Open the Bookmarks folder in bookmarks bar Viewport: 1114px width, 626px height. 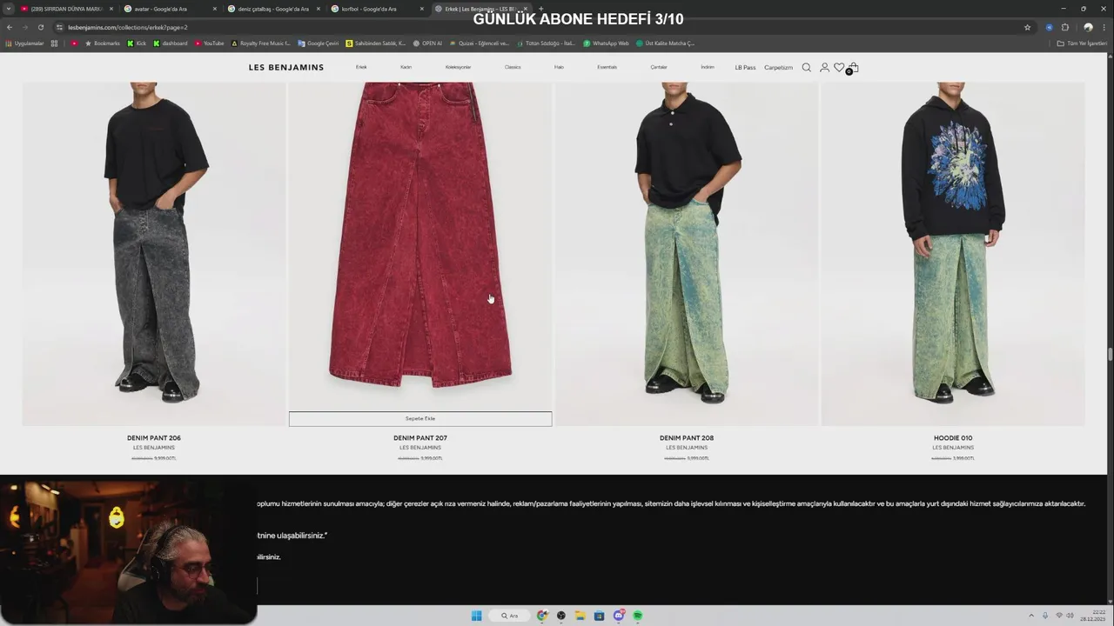[103, 43]
